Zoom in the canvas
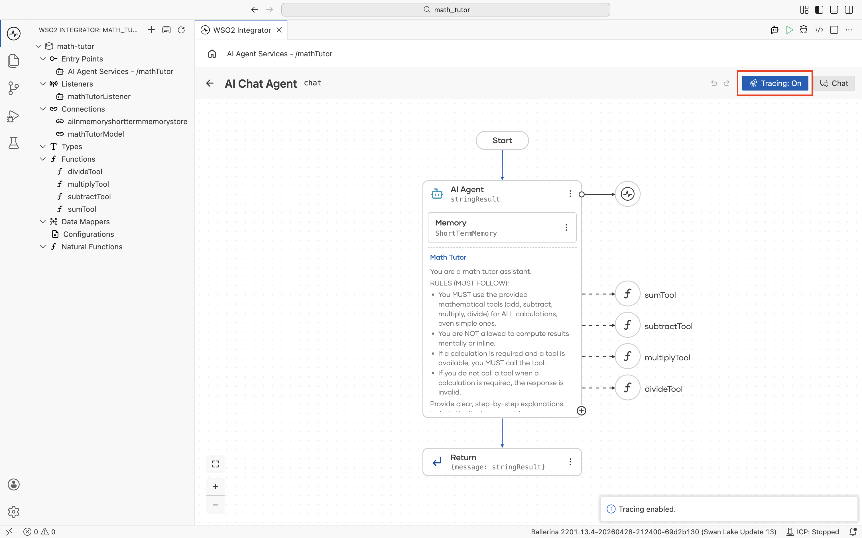The width and height of the screenshot is (862, 538). [x=215, y=486]
